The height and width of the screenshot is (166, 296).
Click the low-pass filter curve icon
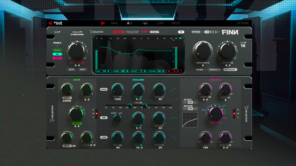[67, 80]
